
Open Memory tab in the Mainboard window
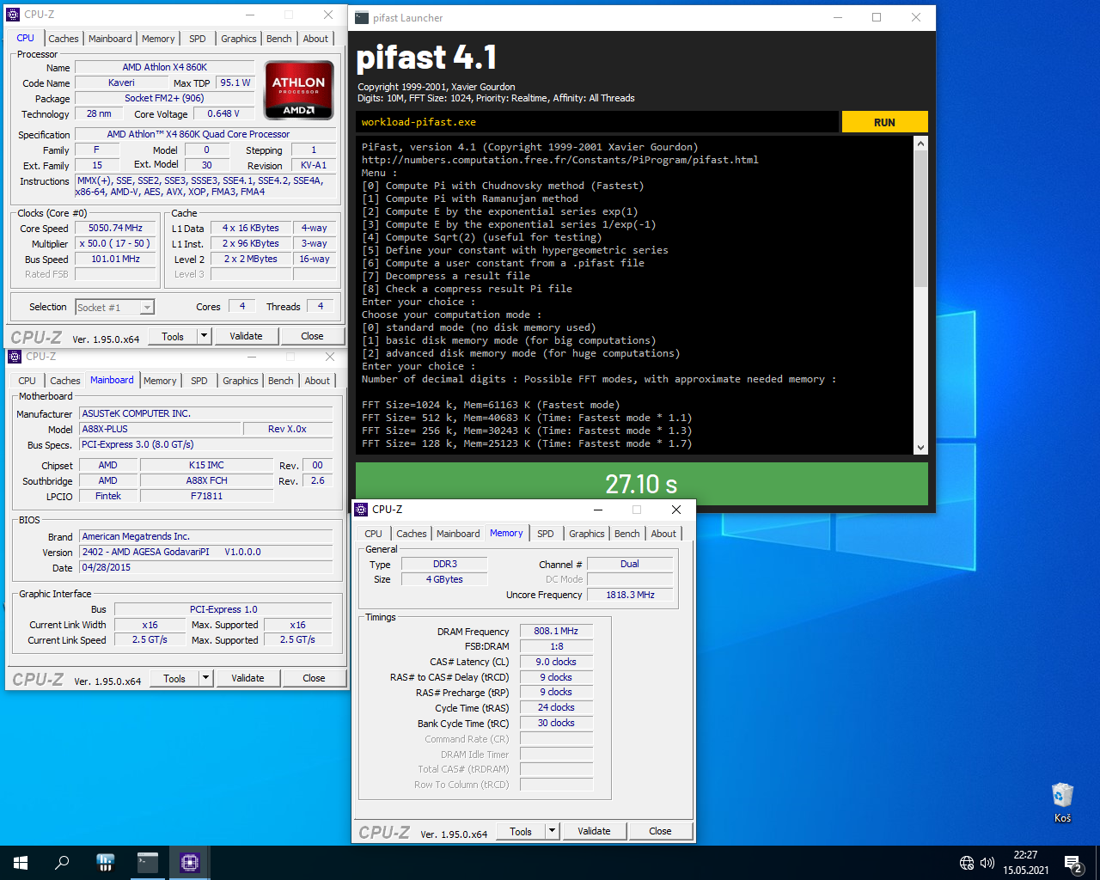pyautogui.click(x=160, y=381)
